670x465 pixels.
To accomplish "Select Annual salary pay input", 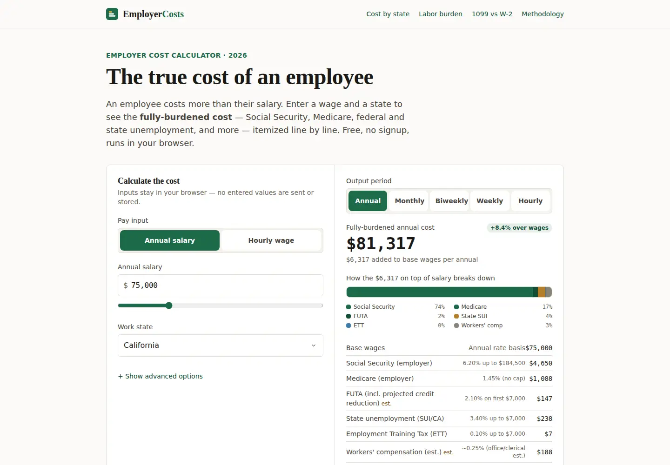I will click(170, 240).
